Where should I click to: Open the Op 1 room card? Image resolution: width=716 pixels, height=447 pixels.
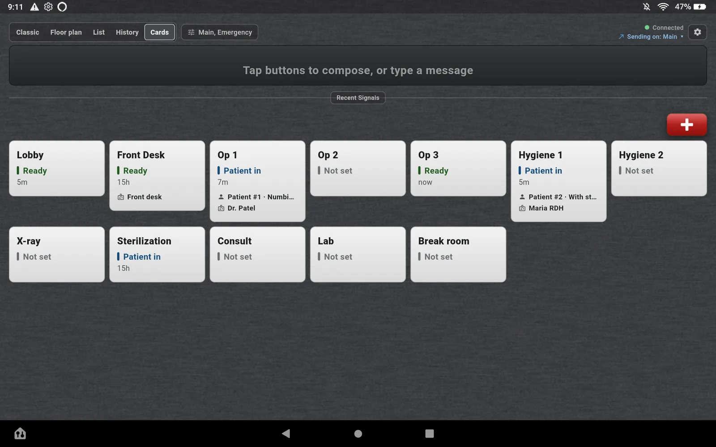pyautogui.click(x=258, y=181)
